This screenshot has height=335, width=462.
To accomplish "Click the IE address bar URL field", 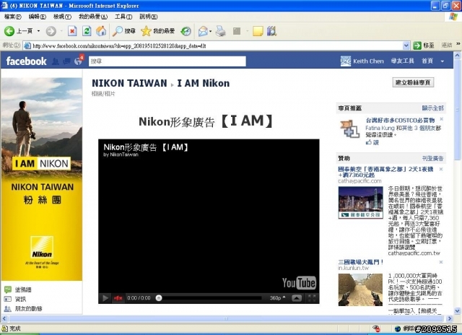I will click(x=213, y=45).
